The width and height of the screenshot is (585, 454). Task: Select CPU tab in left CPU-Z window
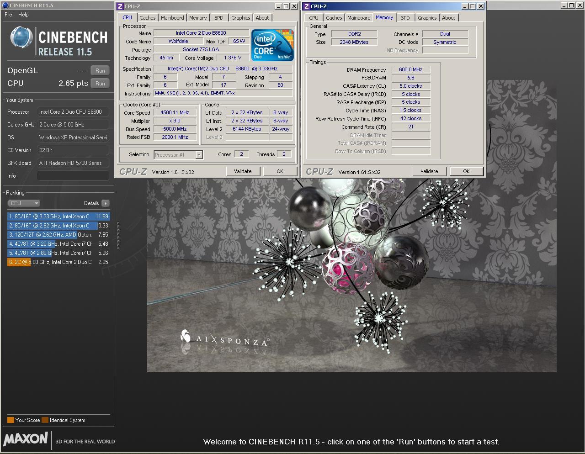click(x=127, y=17)
